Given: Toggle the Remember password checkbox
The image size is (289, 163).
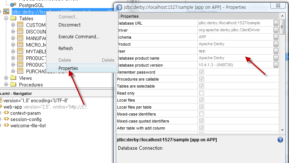Looking at the screenshot, I should pos(201,72).
